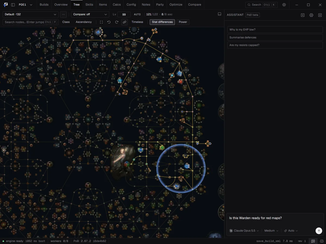The width and height of the screenshot is (326, 244).
Task: Open the Notes tab
Action: point(146,5)
